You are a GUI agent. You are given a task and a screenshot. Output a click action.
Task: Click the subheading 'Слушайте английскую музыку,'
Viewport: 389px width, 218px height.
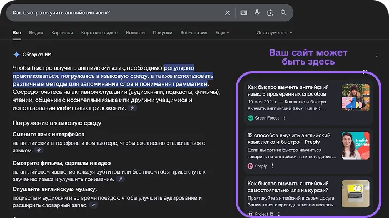pyautogui.click(x=54, y=189)
